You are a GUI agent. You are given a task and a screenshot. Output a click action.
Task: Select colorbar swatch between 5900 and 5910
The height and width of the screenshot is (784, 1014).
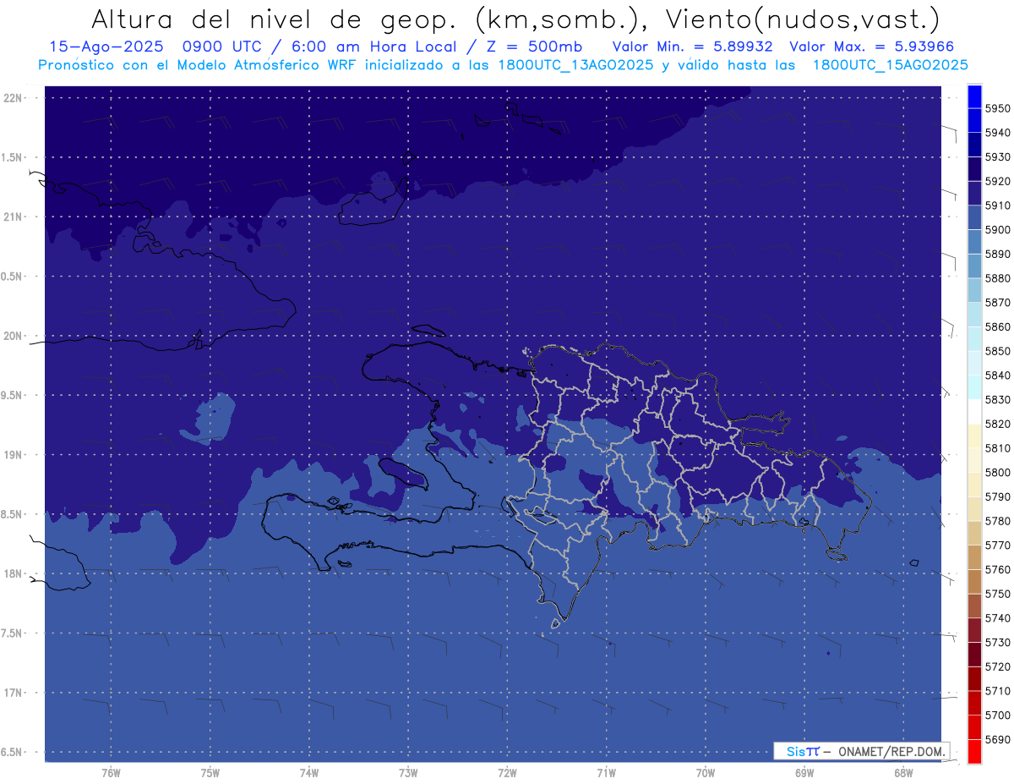973,217
